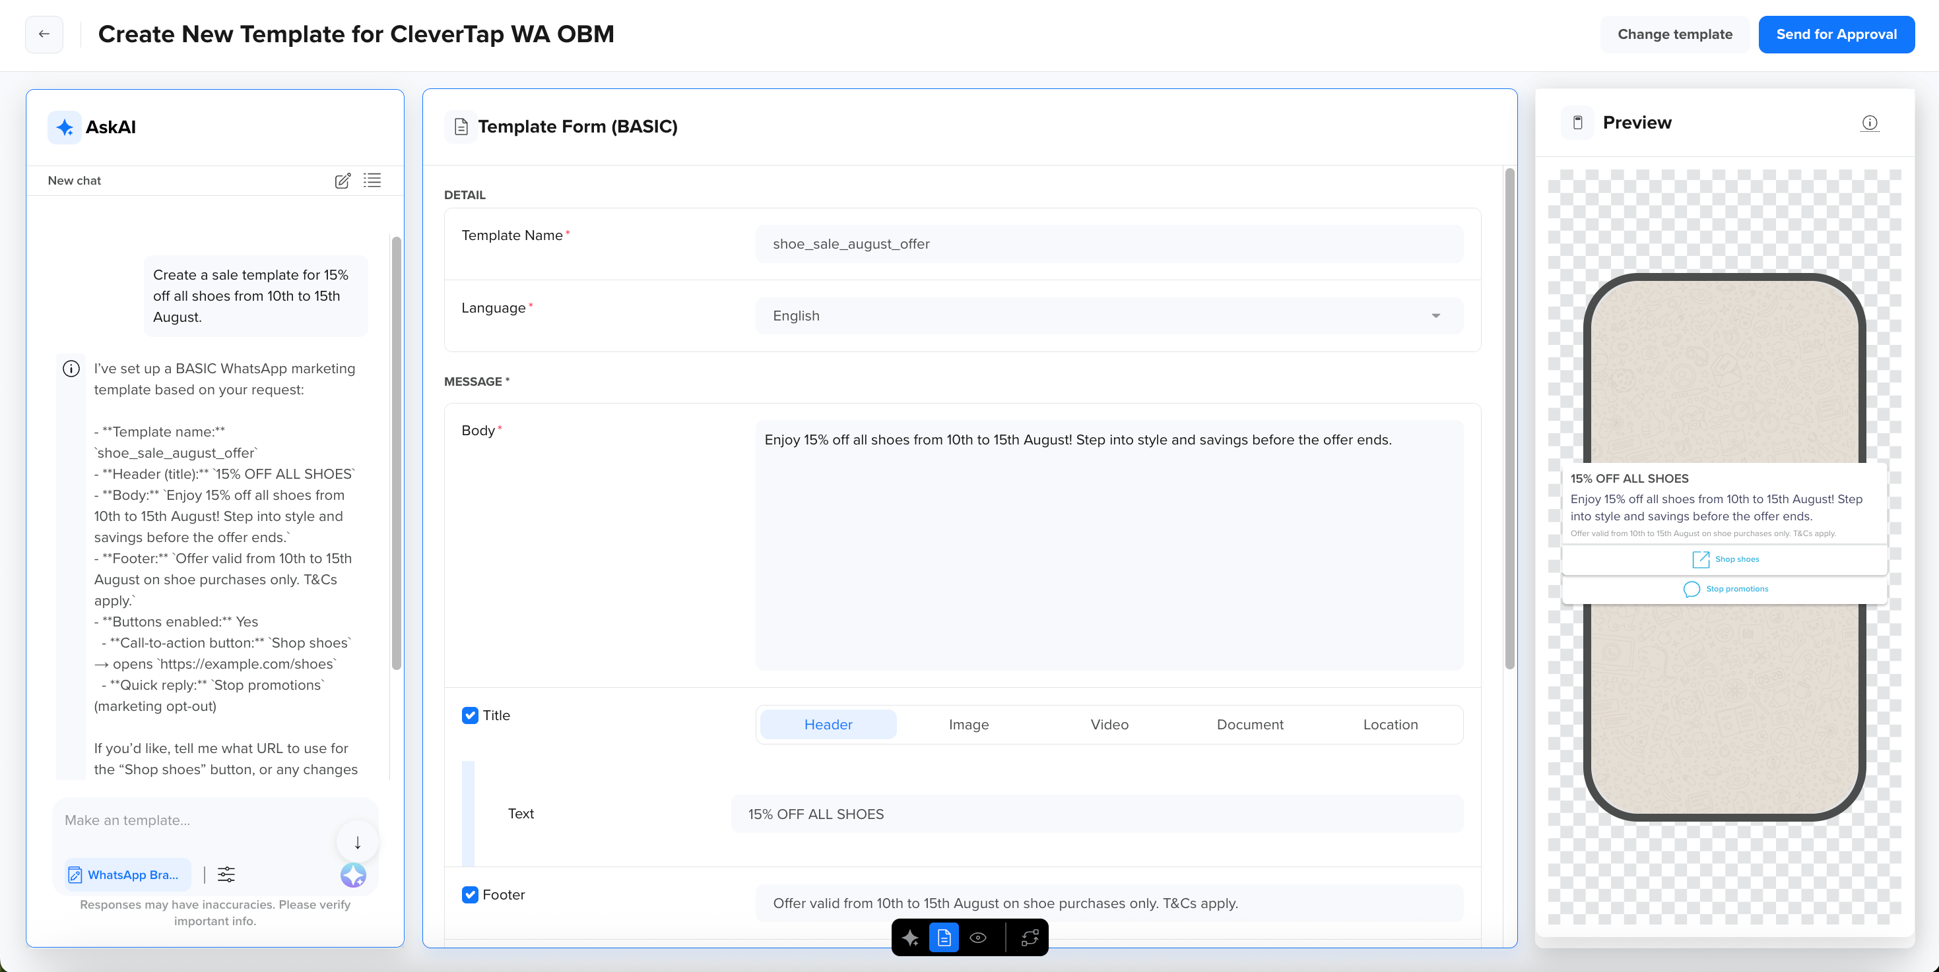The height and width of the screenshot is (972, 1939).
Task: Select the sparkle AI view in bottom toolbar
Action: (x=910, y=938)
